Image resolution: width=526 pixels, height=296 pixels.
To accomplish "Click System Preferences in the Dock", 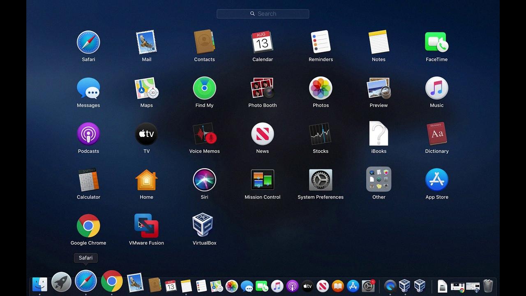I will 368,286.
